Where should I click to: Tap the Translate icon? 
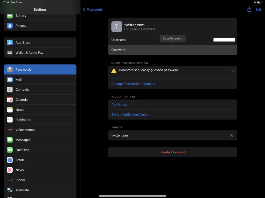click(x=10, y=190)
